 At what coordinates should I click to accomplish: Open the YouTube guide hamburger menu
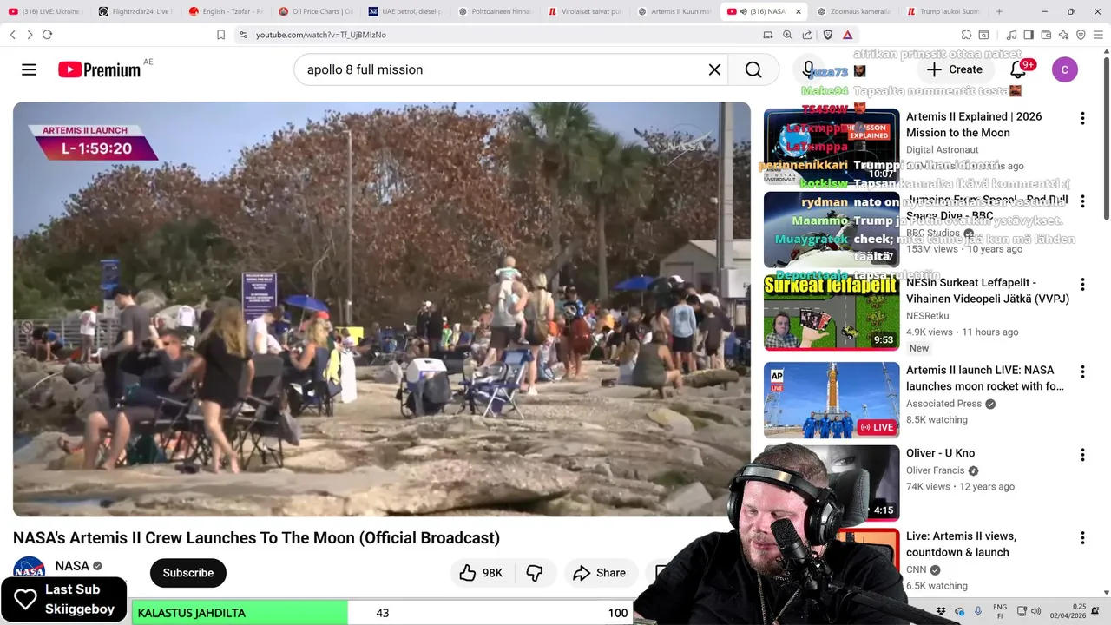30,69
